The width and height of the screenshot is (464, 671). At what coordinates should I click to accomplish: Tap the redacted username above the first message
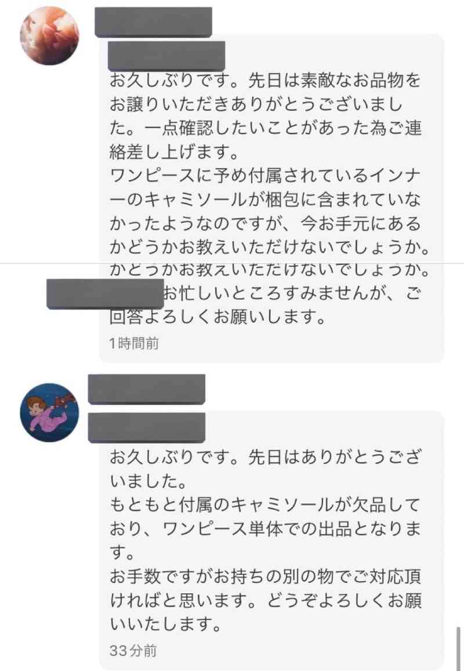point(153,22)
